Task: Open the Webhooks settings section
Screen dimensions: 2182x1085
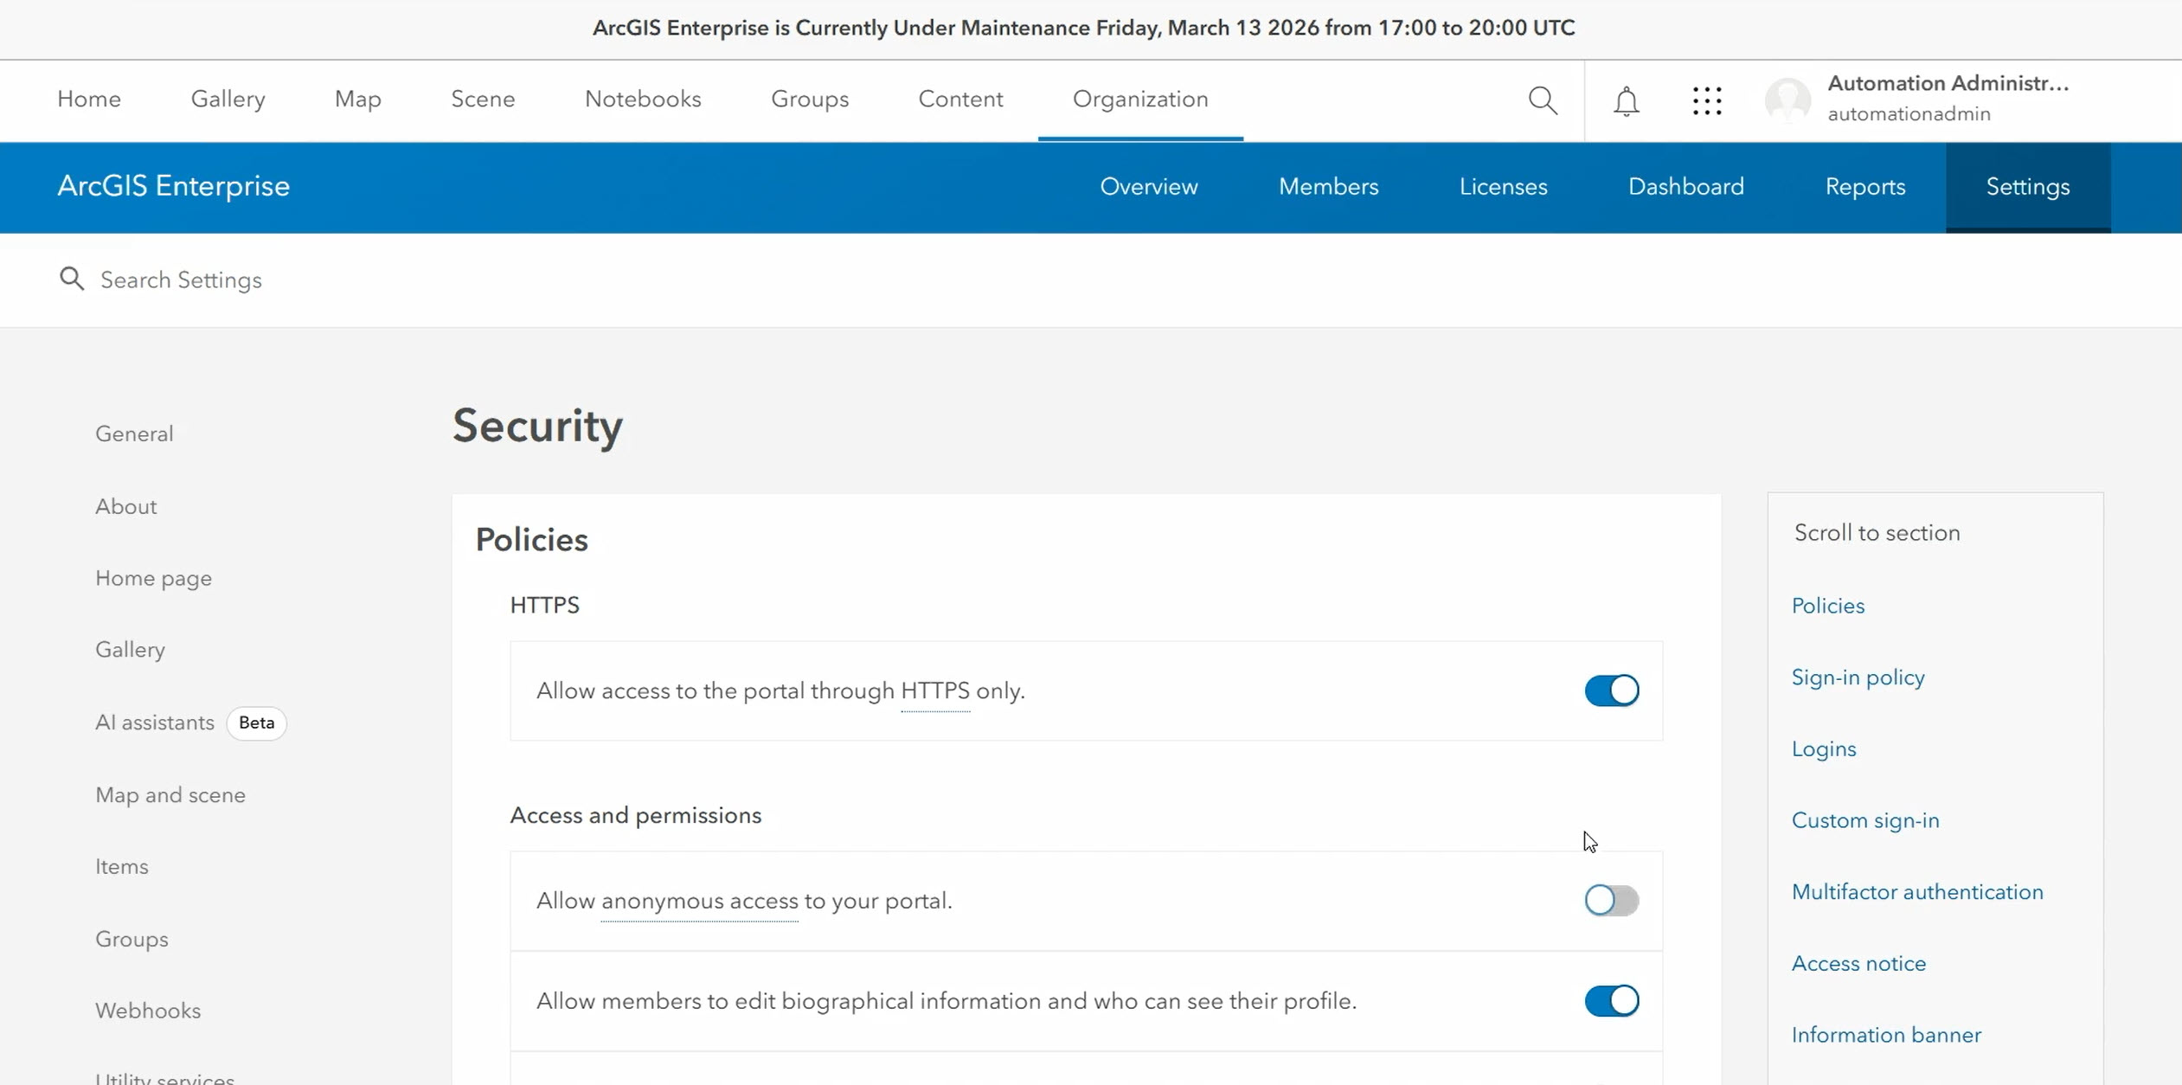Action: pos(147,1010)
